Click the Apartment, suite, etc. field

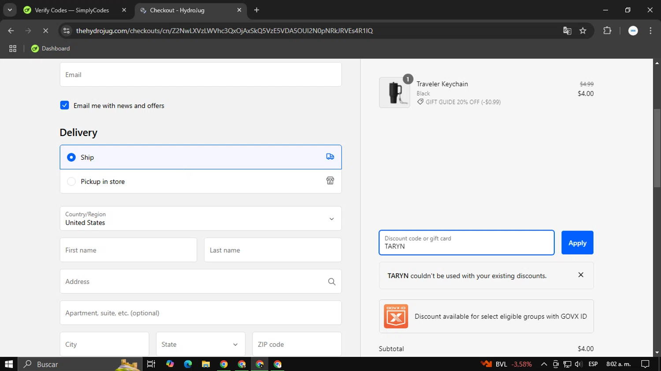(x=201, y=313)
